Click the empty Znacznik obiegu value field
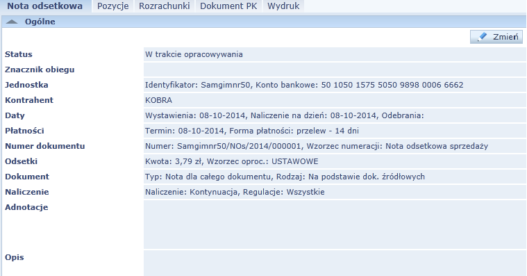Viewport: 527px width, 276px height. [x=335, y=70]
